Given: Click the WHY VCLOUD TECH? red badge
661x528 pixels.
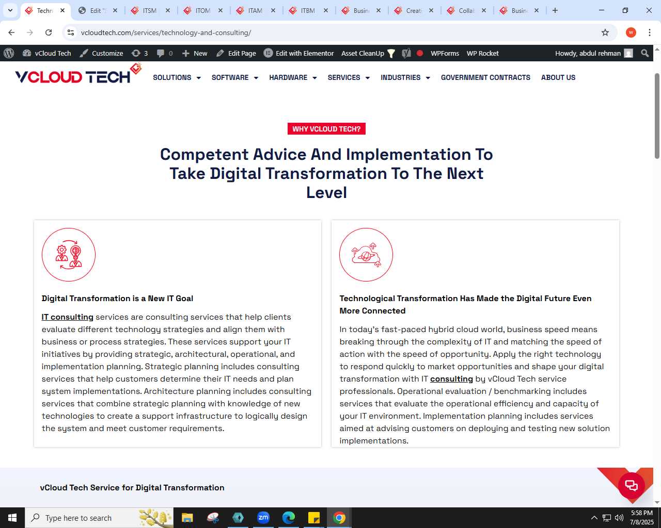Looking at the screenshot, I should tap(326, 129).
